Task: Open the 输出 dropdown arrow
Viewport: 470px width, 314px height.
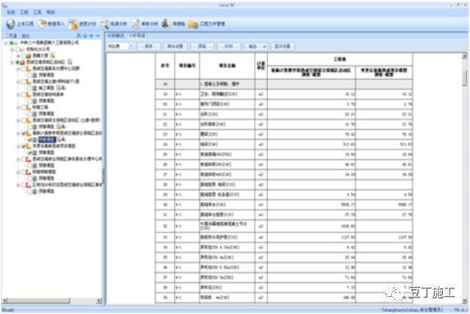Action: 264,47
